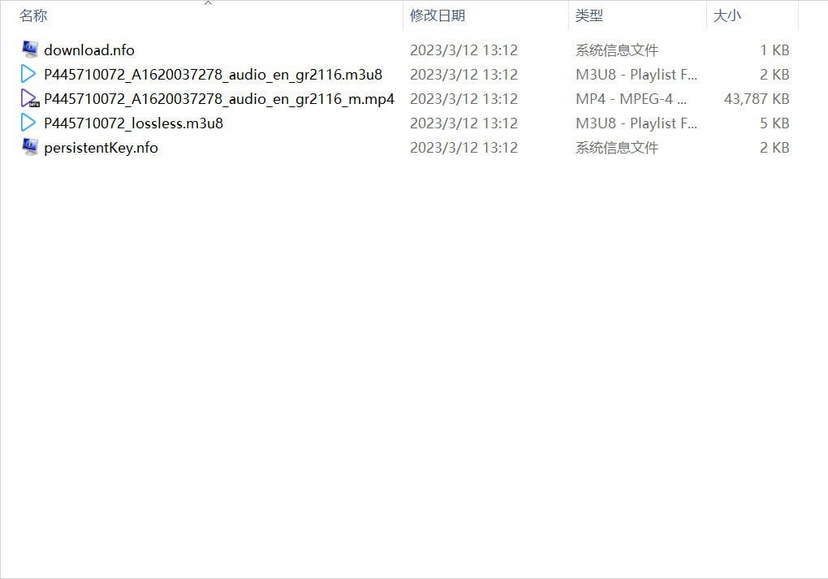Image resolution: width=828 pixels, height=579 pixels.
Task: Select the P445710072_lossless.m3u8 play icon
Action: point(28,123)
